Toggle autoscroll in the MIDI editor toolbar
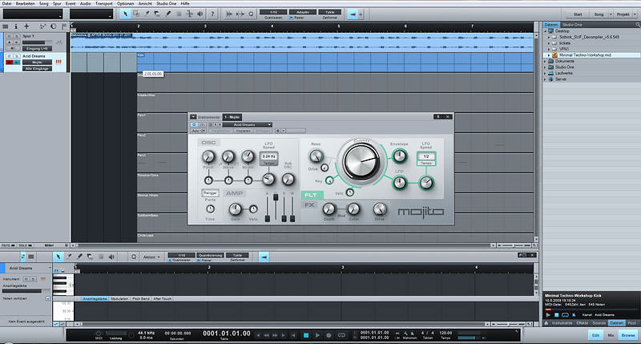 tap(264, 257)
